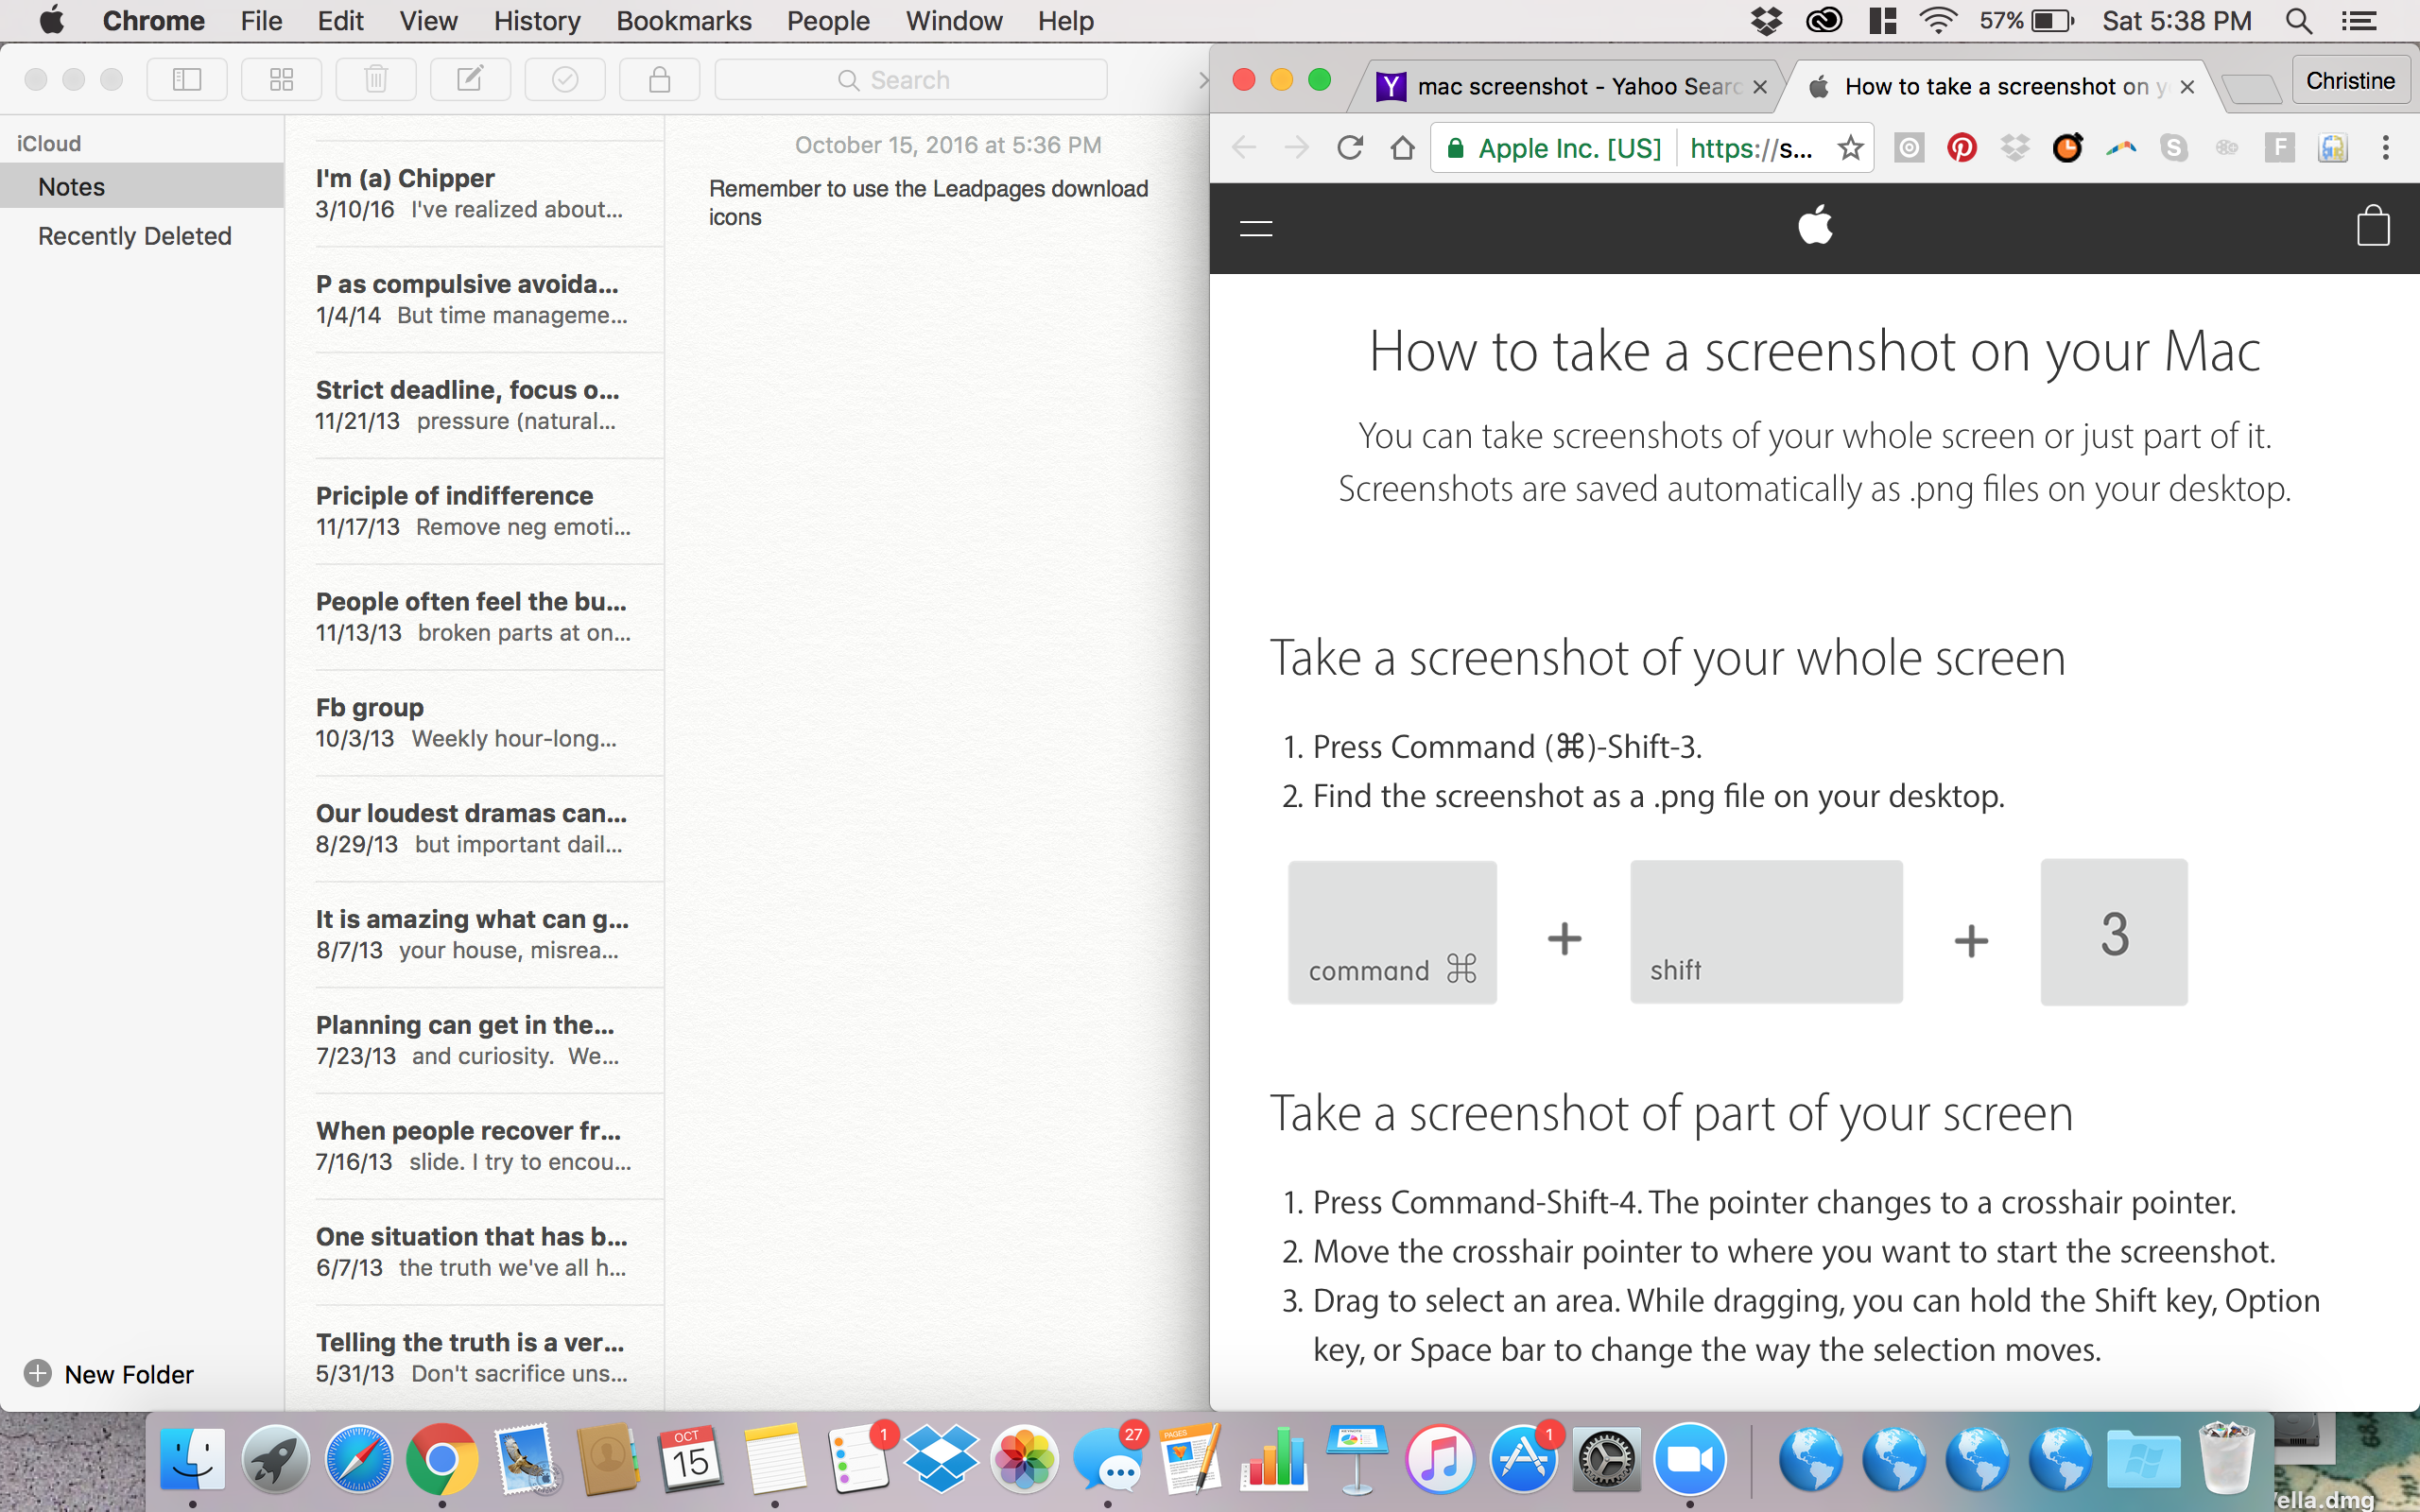Open the note Strict deadline, focus o...
The height and width of the screenshot is (1512, 2420).
(x=474, y=405)
